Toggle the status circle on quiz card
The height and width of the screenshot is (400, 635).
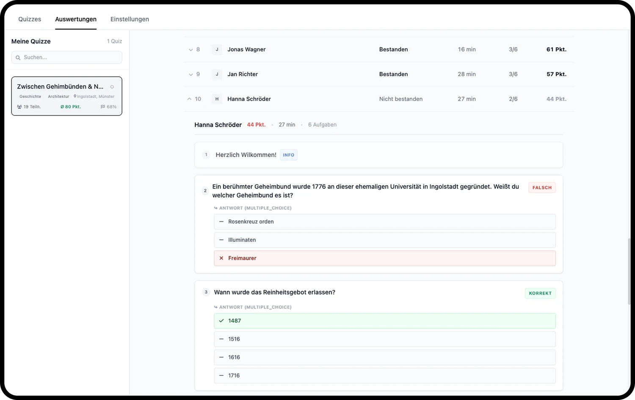coord(112,87)
